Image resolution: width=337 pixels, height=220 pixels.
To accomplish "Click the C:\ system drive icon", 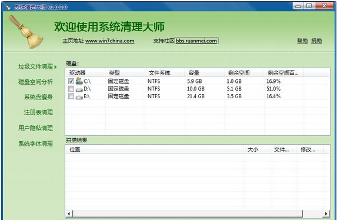I will point(79,81).
